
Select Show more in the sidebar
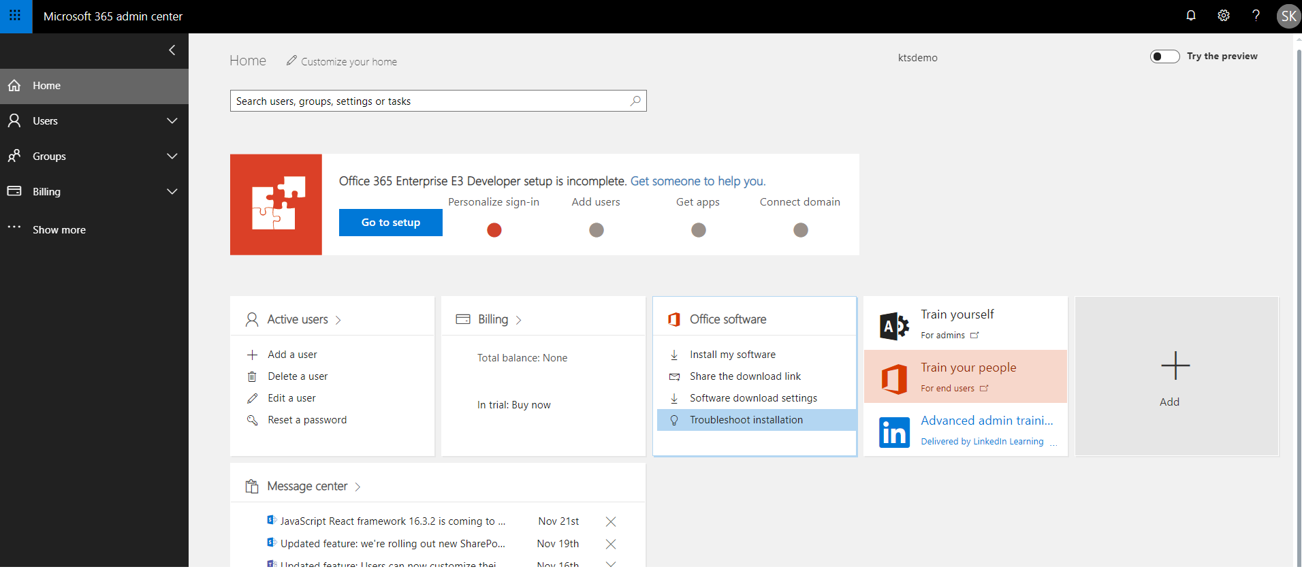tap(94, 229)
